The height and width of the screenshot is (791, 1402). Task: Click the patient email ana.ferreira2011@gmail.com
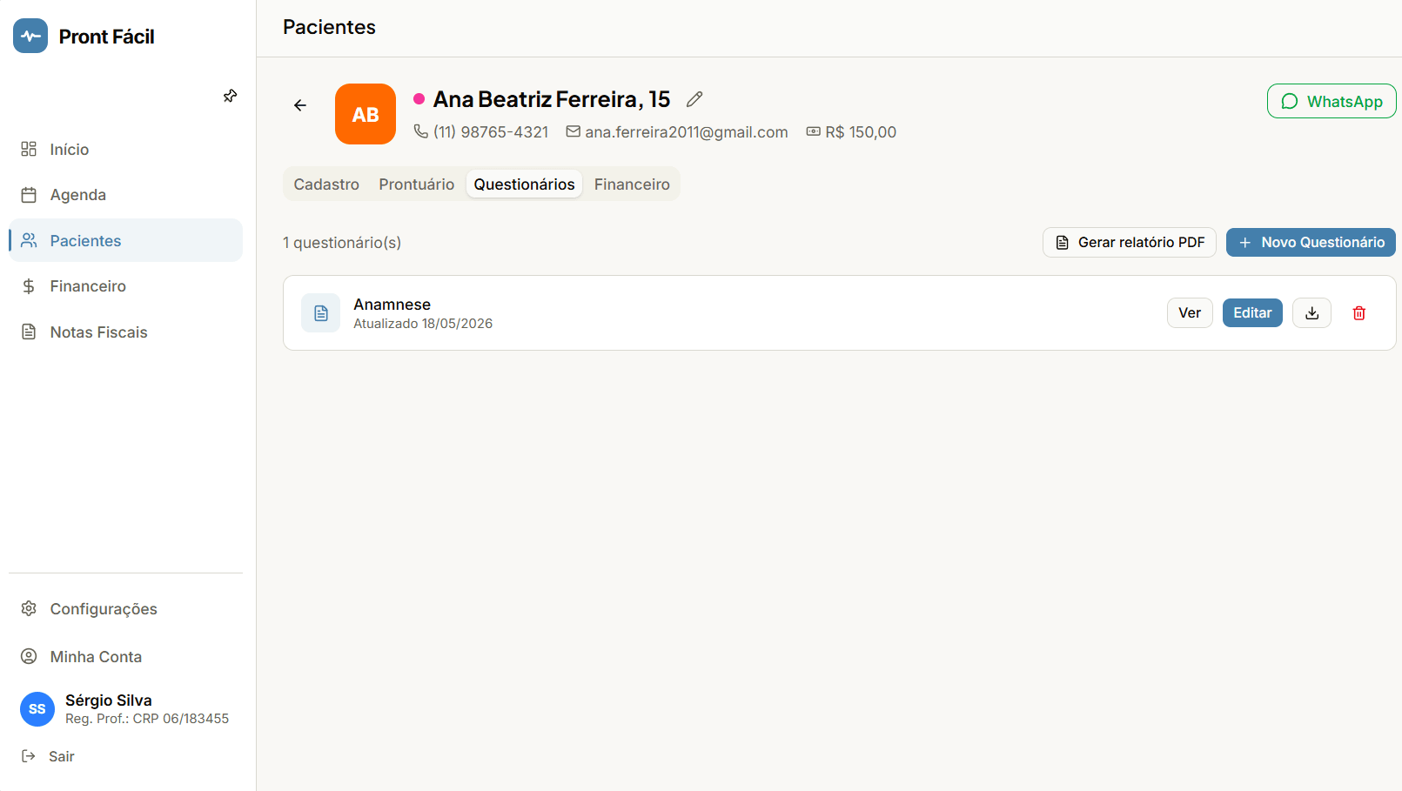pos(687,132)
